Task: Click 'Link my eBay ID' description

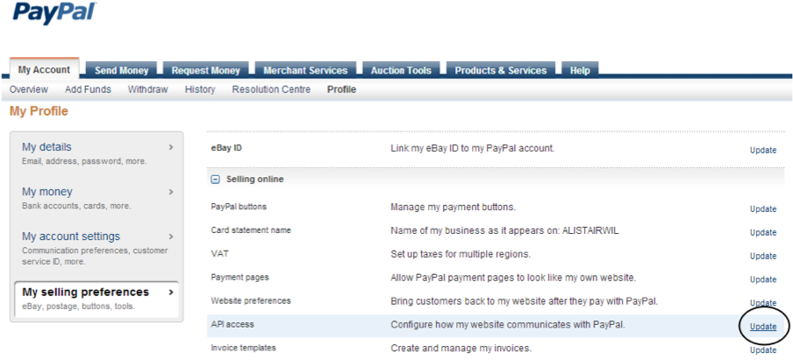Action: pos(472,148)
